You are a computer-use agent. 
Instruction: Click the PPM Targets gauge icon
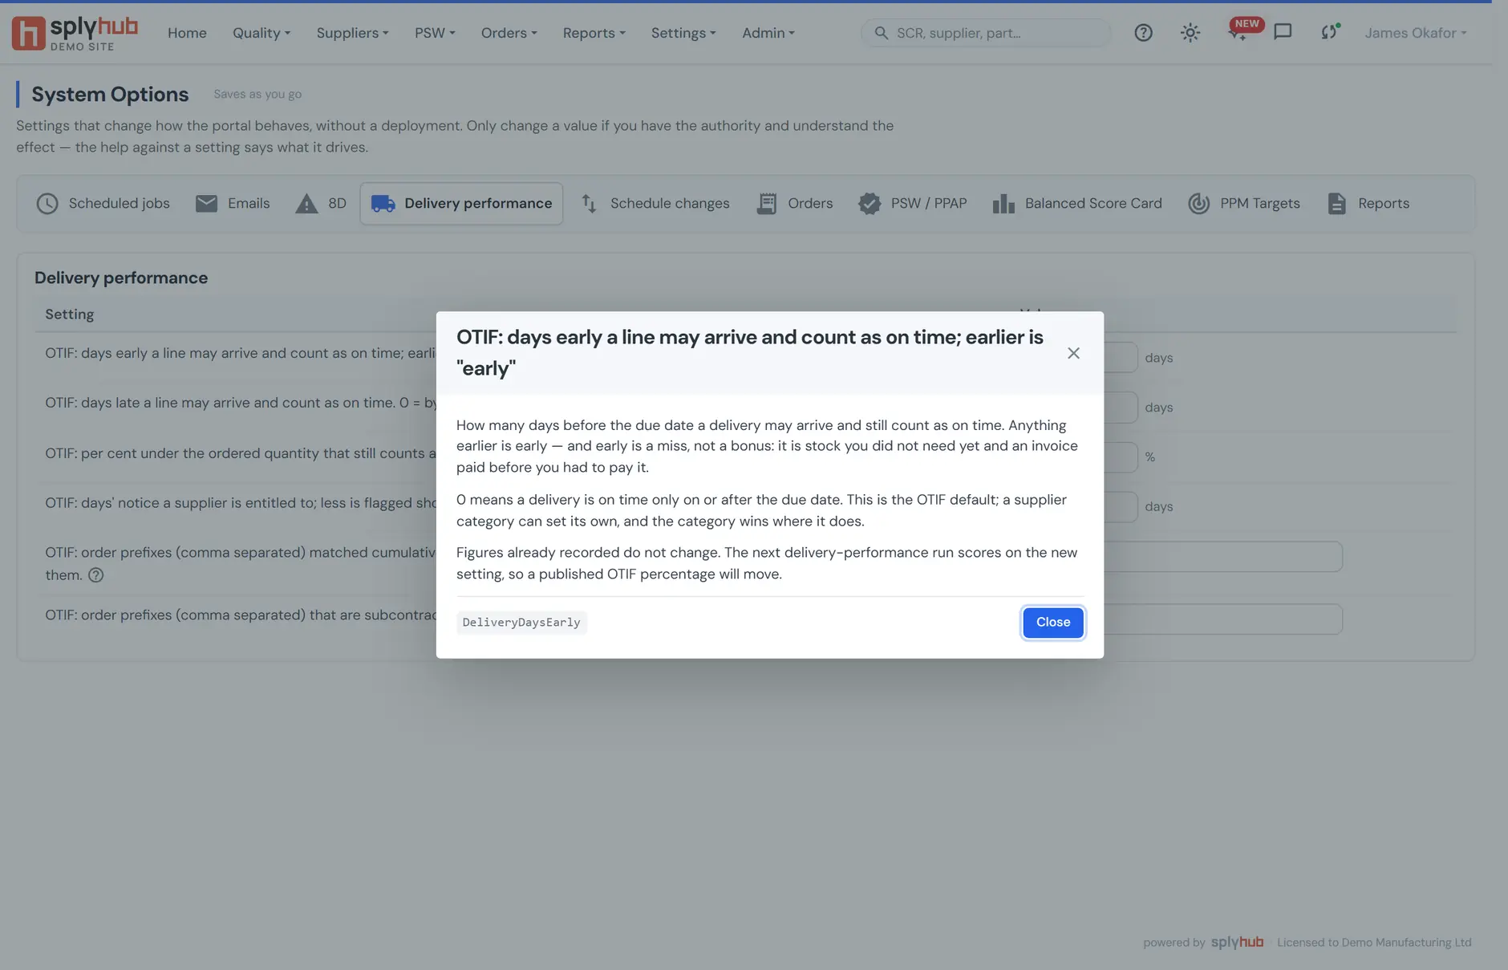click(x=1198, y=204)
